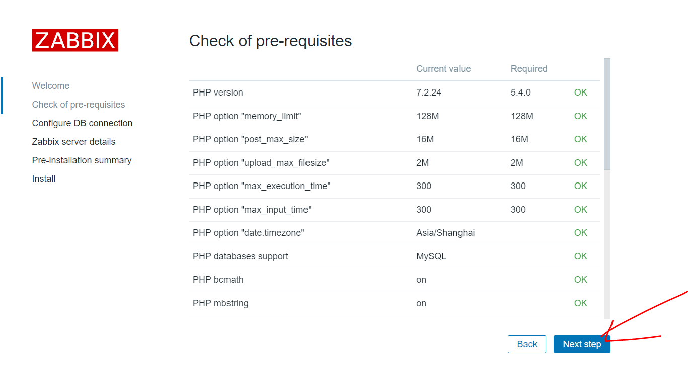
Task: Click the PHP version row label
Action: (217, 93)
